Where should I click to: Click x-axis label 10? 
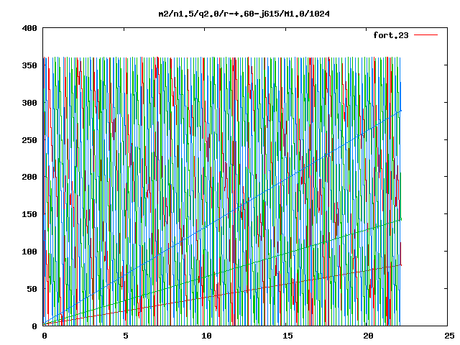[x=206, y=336]
